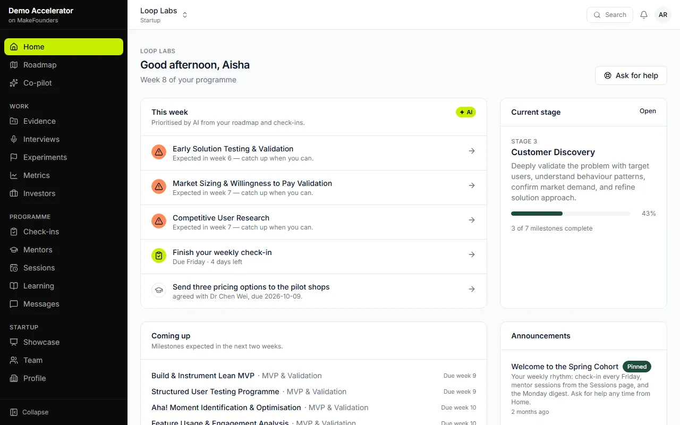Click the Search field
The width and height of the screenshot is (680, 425).
click(x=610, y=15)
